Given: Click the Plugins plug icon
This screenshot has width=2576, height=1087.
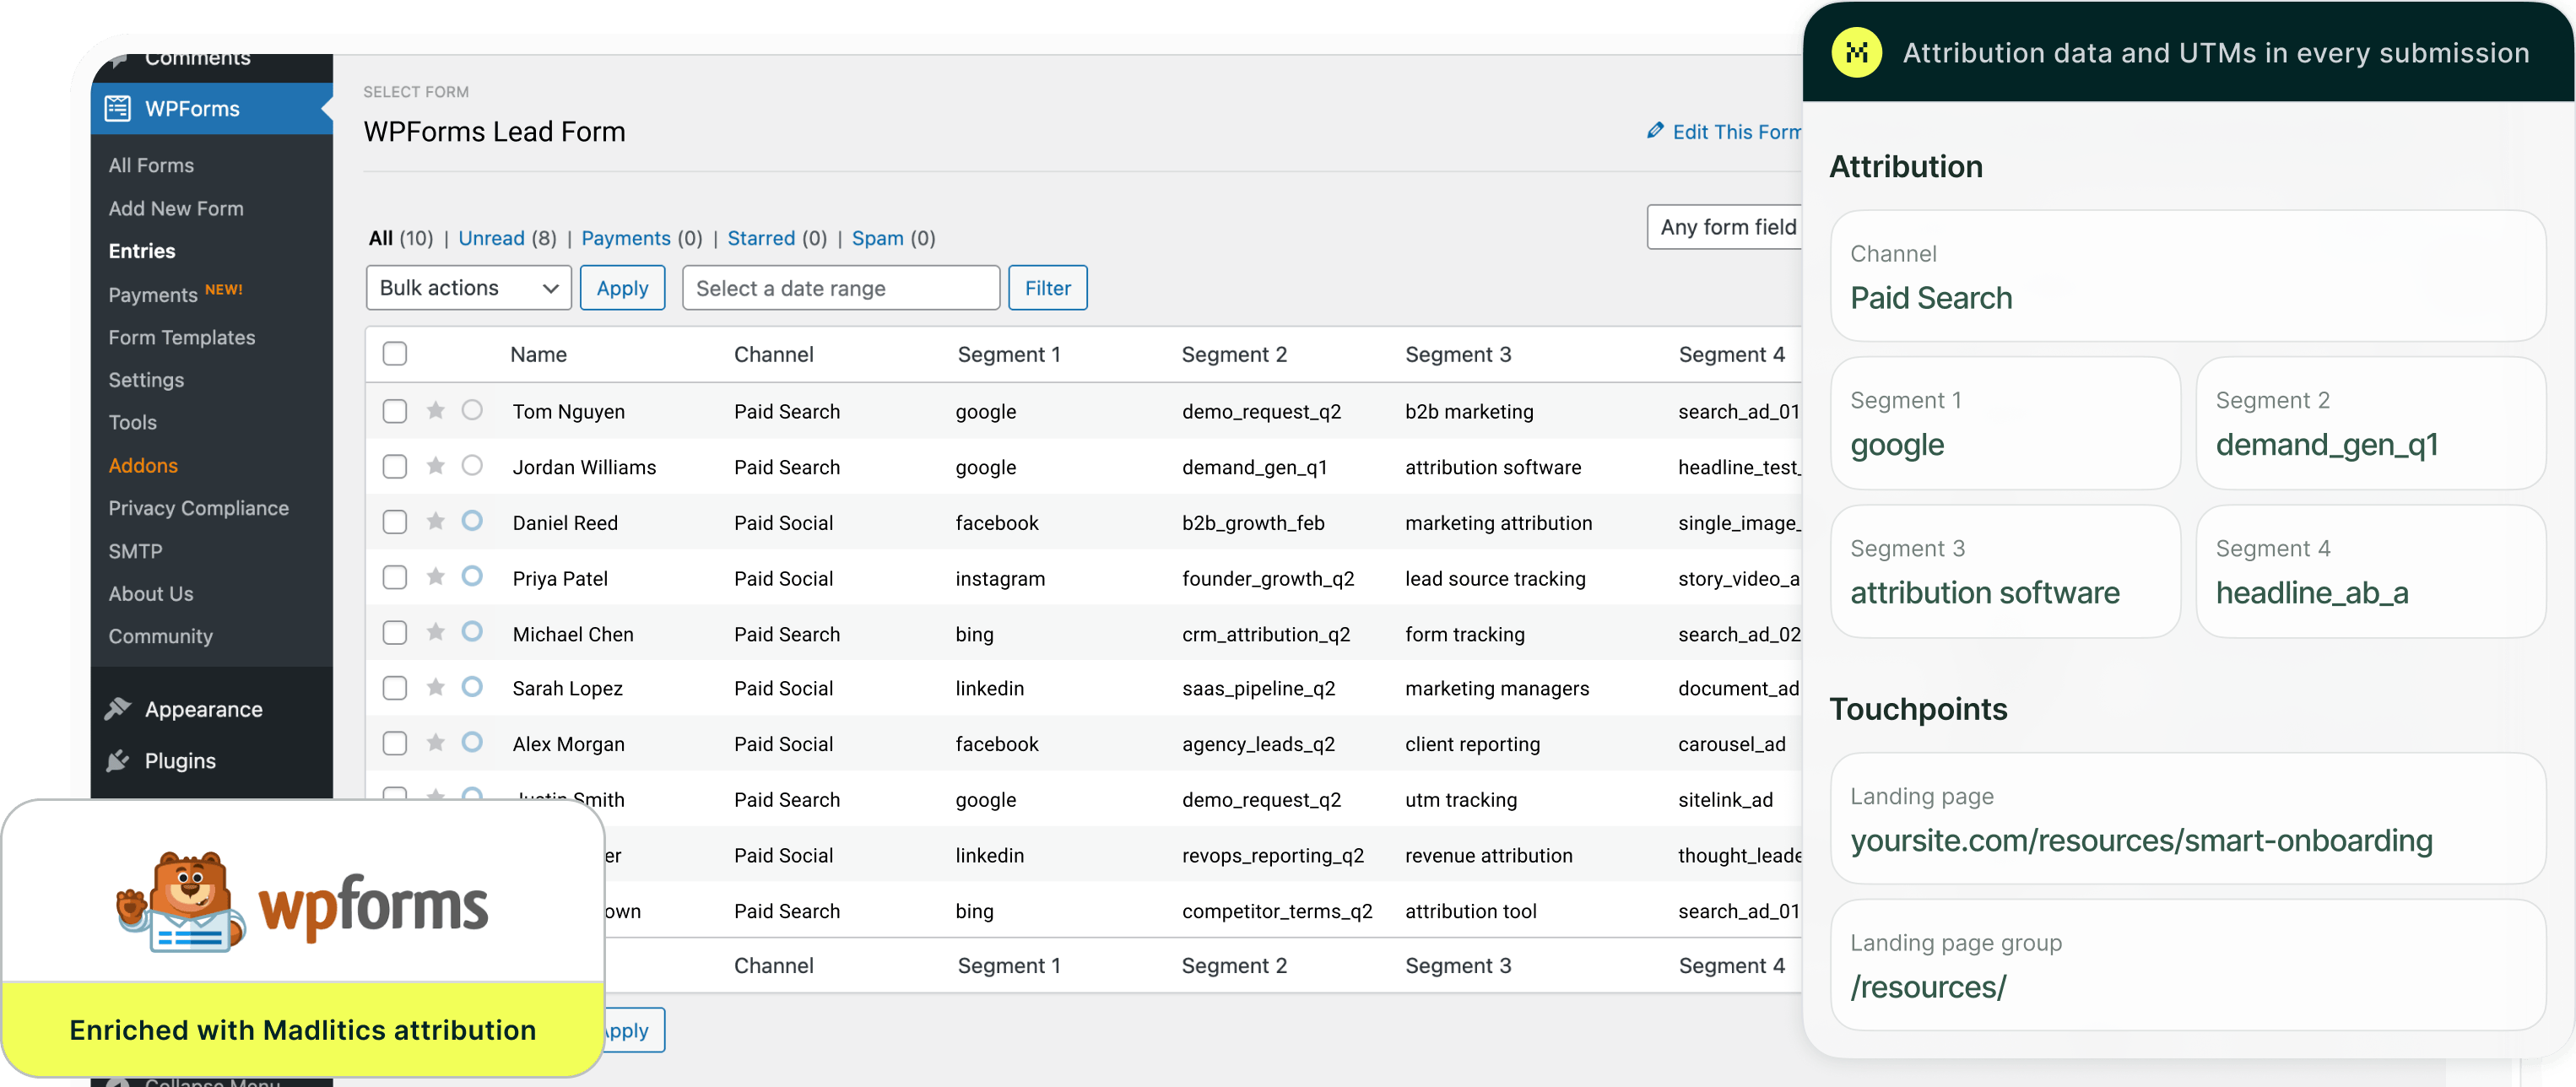Looking at the screenshot, I should pos(118,761).
